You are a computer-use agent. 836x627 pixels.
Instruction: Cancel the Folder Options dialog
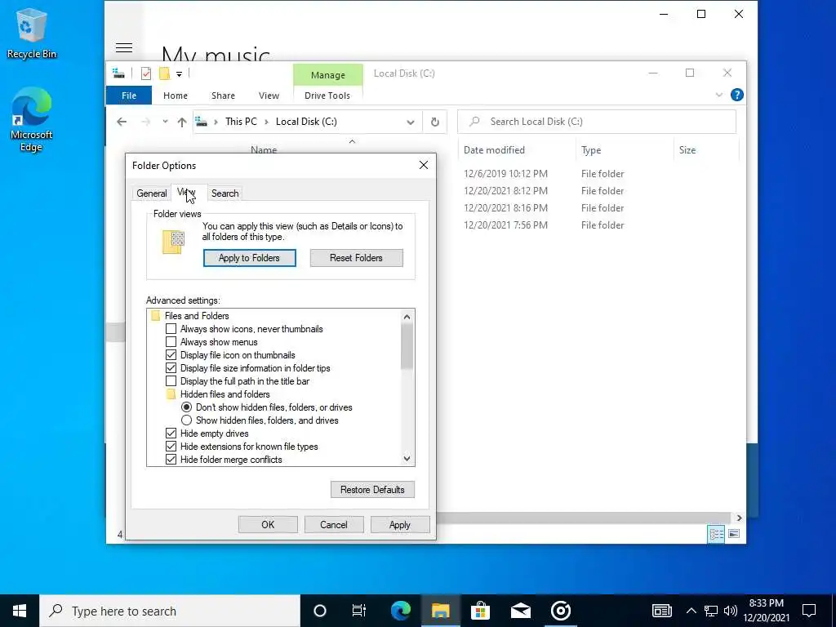pos(334,525)
